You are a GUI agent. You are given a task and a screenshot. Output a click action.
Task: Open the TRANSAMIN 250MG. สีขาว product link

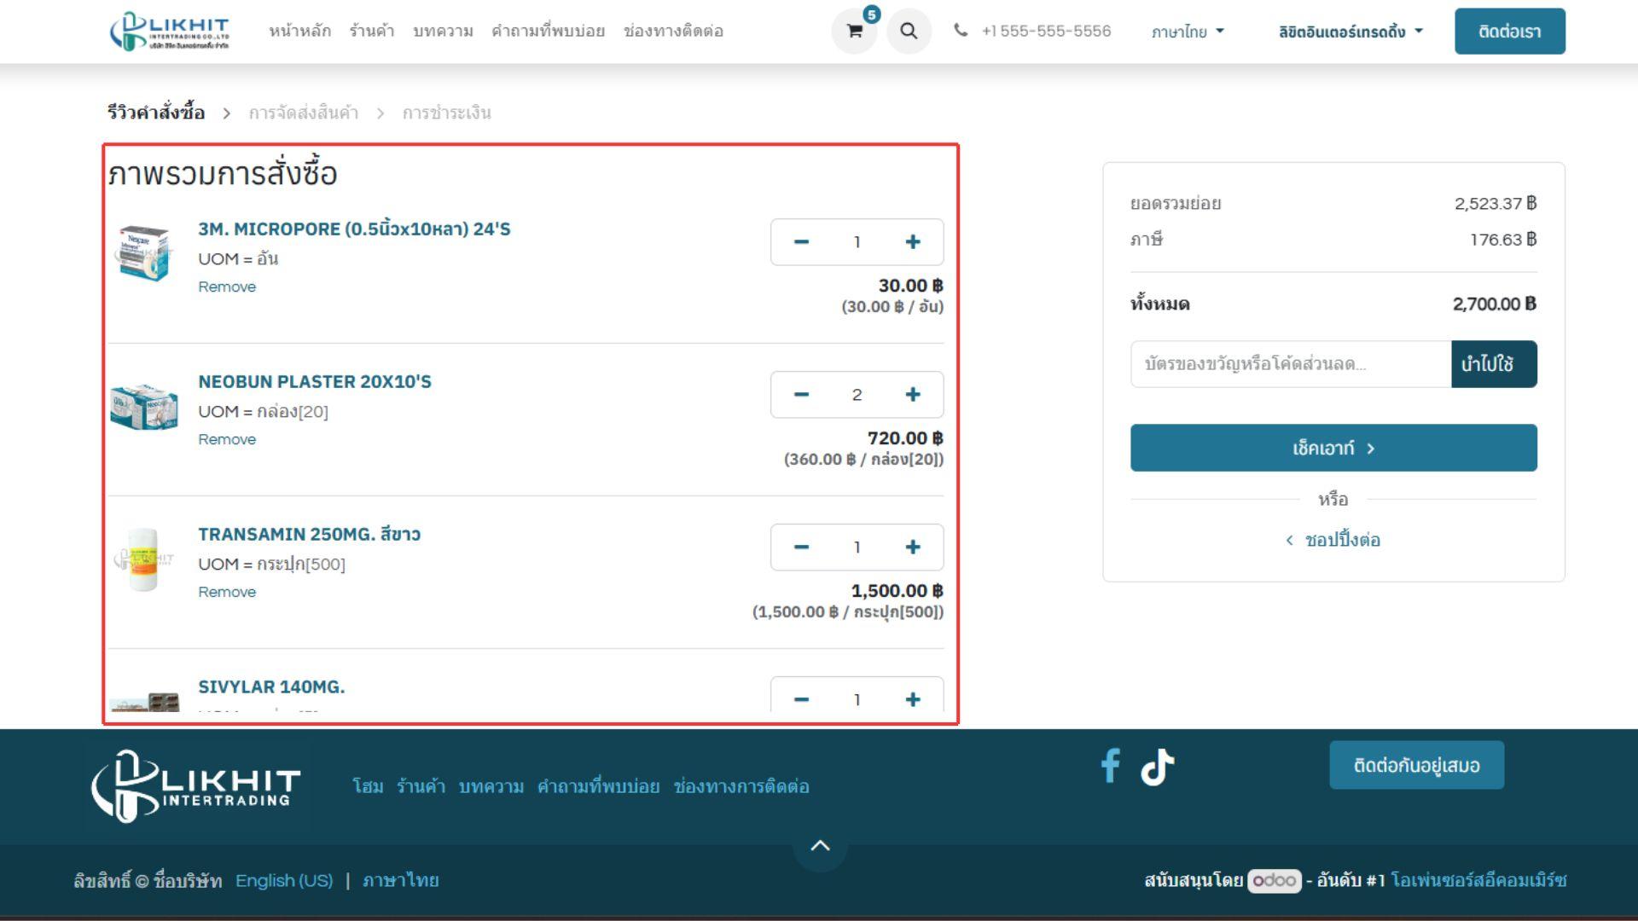309,535
